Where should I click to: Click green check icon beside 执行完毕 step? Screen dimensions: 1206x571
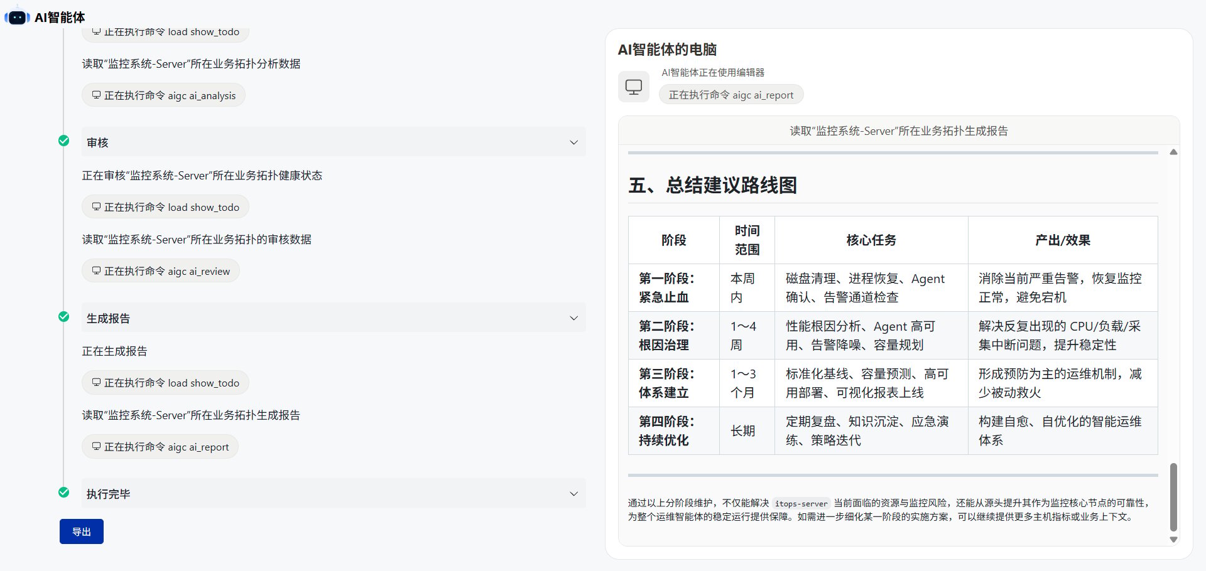coord(63,492)
